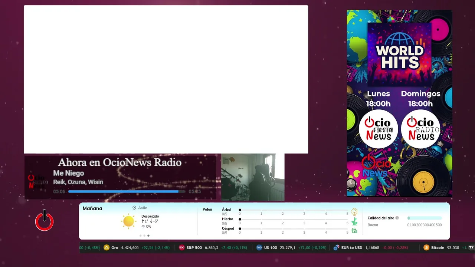Click the EUR to USD flag icon

pos(337,248)
